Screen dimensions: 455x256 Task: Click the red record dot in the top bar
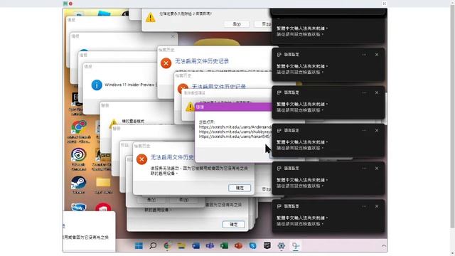click(70, 4)
